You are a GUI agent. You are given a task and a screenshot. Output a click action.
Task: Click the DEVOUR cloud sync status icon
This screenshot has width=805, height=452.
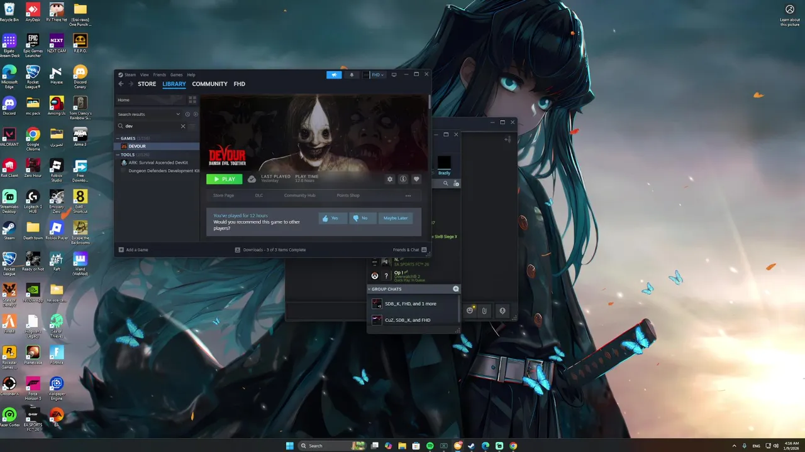[x=252, y=179]
